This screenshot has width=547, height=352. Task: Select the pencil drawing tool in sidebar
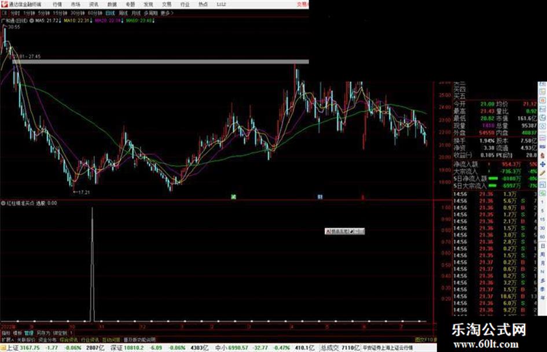click(x=542, y=173)
